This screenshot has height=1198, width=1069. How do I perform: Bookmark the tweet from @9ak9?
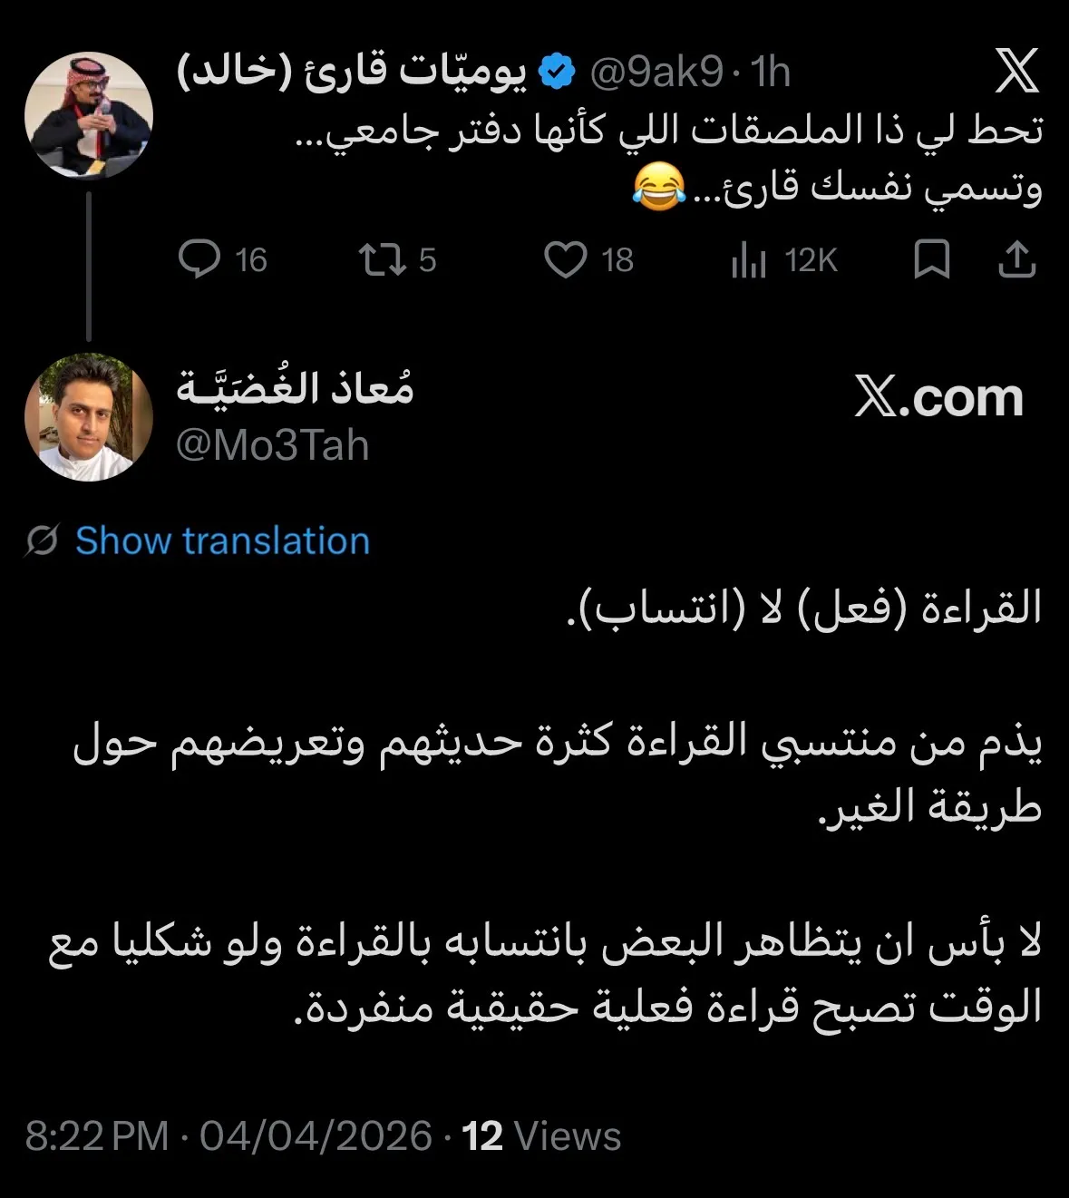click(x=931, y=259)
